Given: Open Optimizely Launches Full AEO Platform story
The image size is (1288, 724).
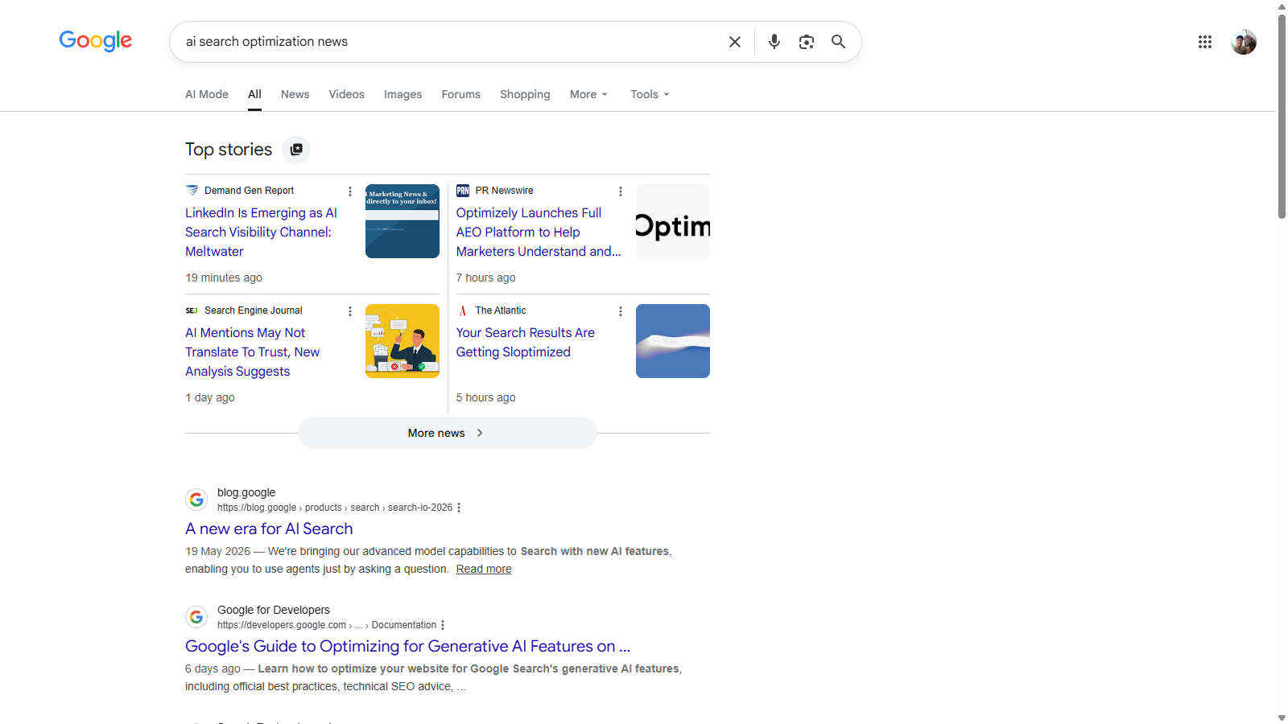Looking at the screenshot, I should click(x=538, y=232).
